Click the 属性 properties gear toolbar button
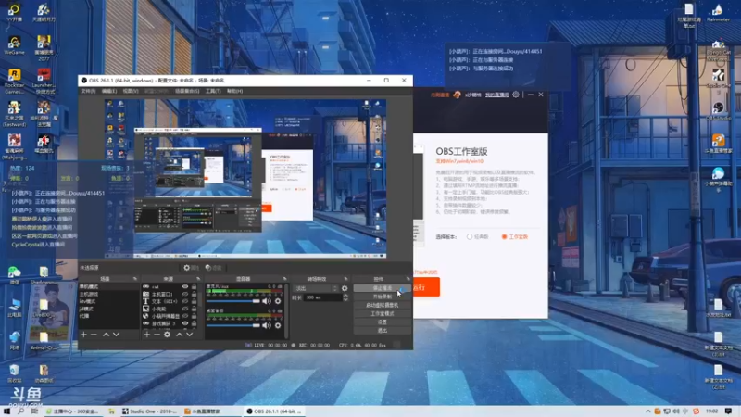This screenshot has width=741, height=417. (x=191, y=268)
